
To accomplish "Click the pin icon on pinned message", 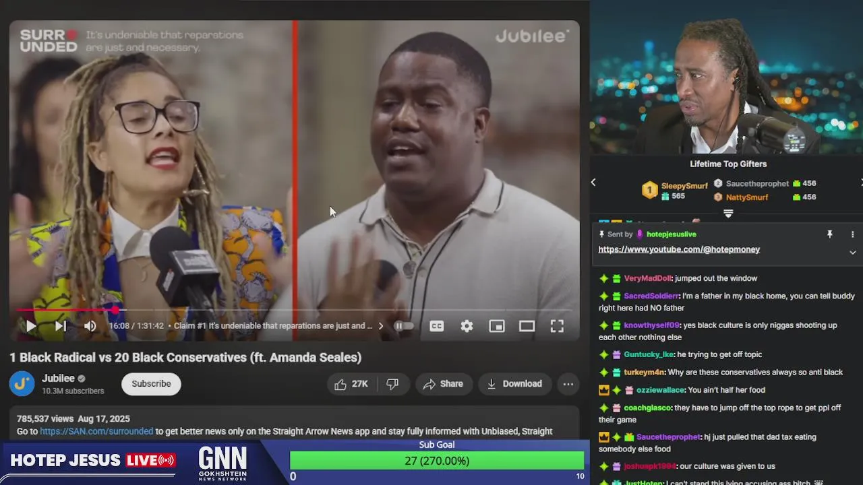I will pyautogui.click(x=830, y=234).
